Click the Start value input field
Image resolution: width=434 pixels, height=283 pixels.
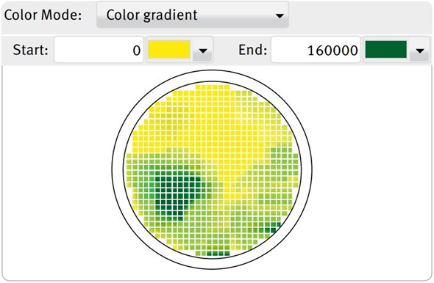click(x=99, y=50)
